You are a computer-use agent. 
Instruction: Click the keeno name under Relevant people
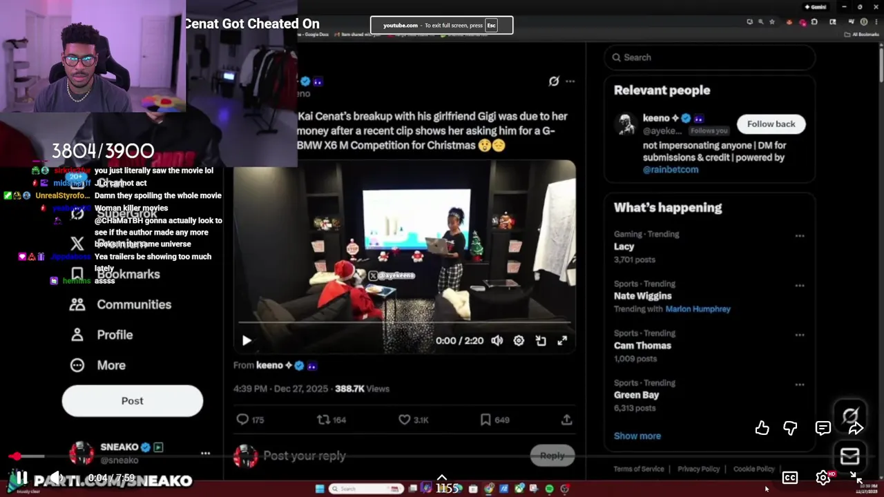[656, 118]
